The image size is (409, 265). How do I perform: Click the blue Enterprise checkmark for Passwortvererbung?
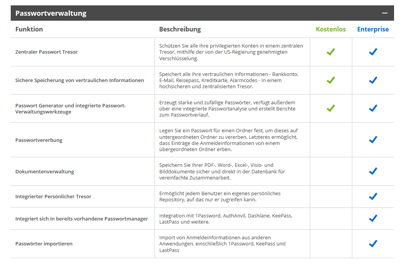coord(373,140)
